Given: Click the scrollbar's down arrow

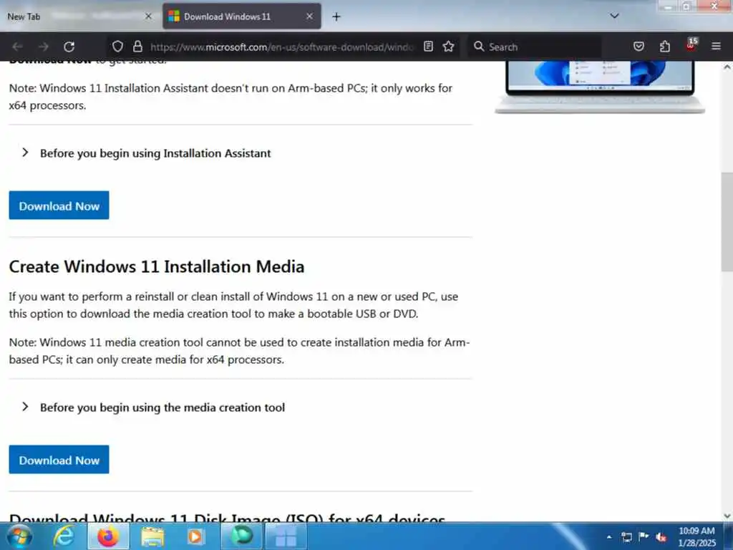Looking at the screenshot, I should [x=727, y=516].
